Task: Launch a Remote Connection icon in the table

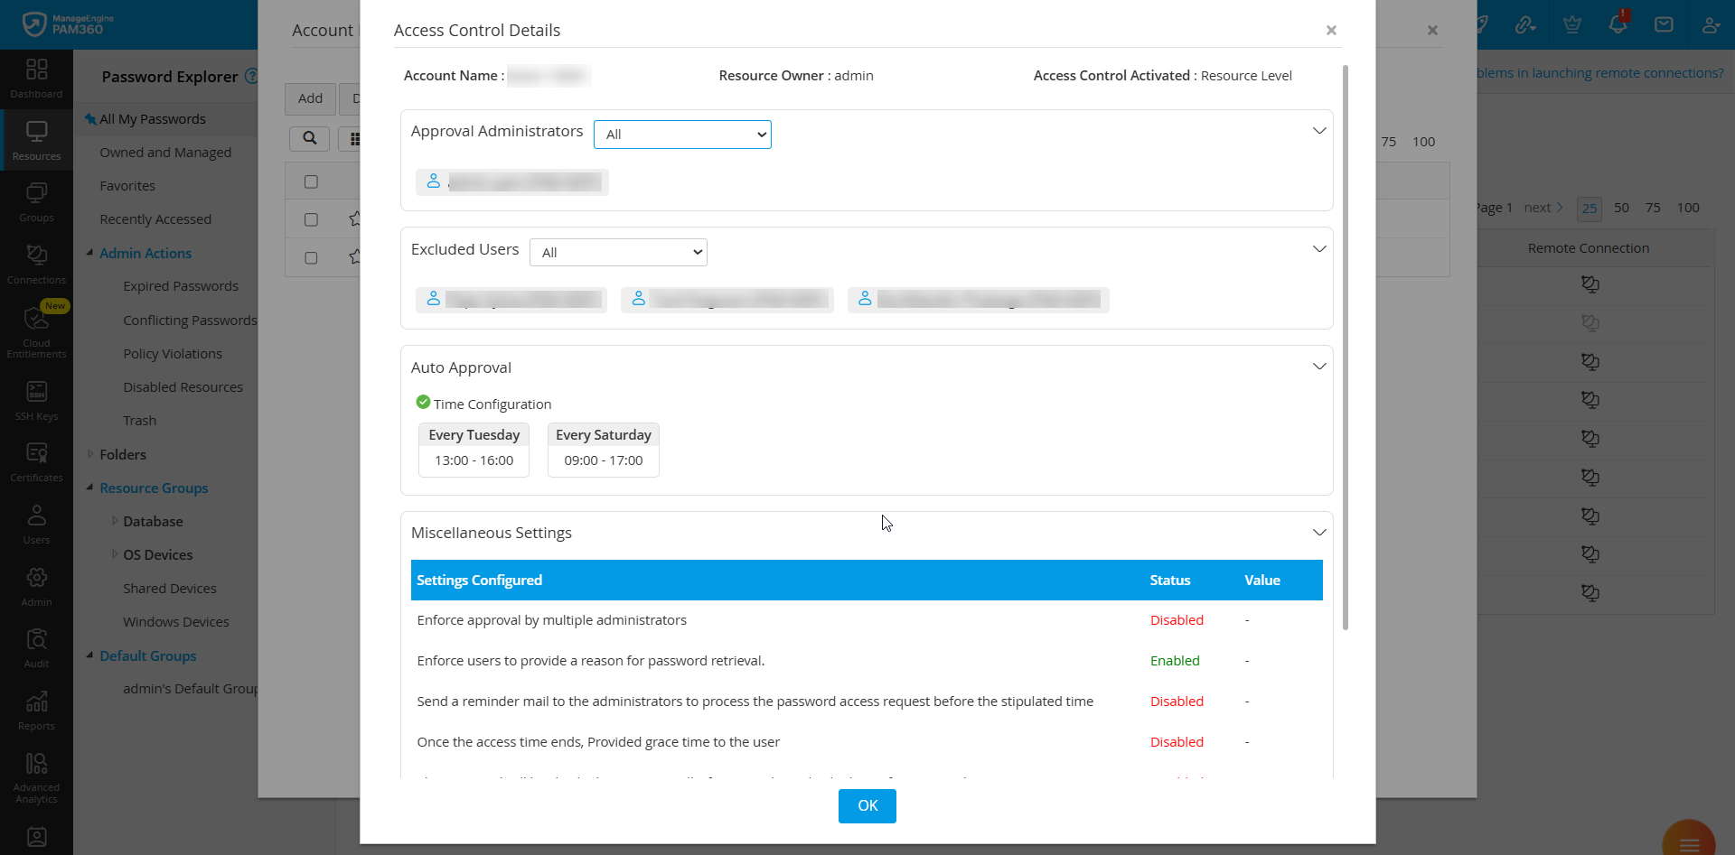Action: pyautogui.click(x=1590, y=284)
